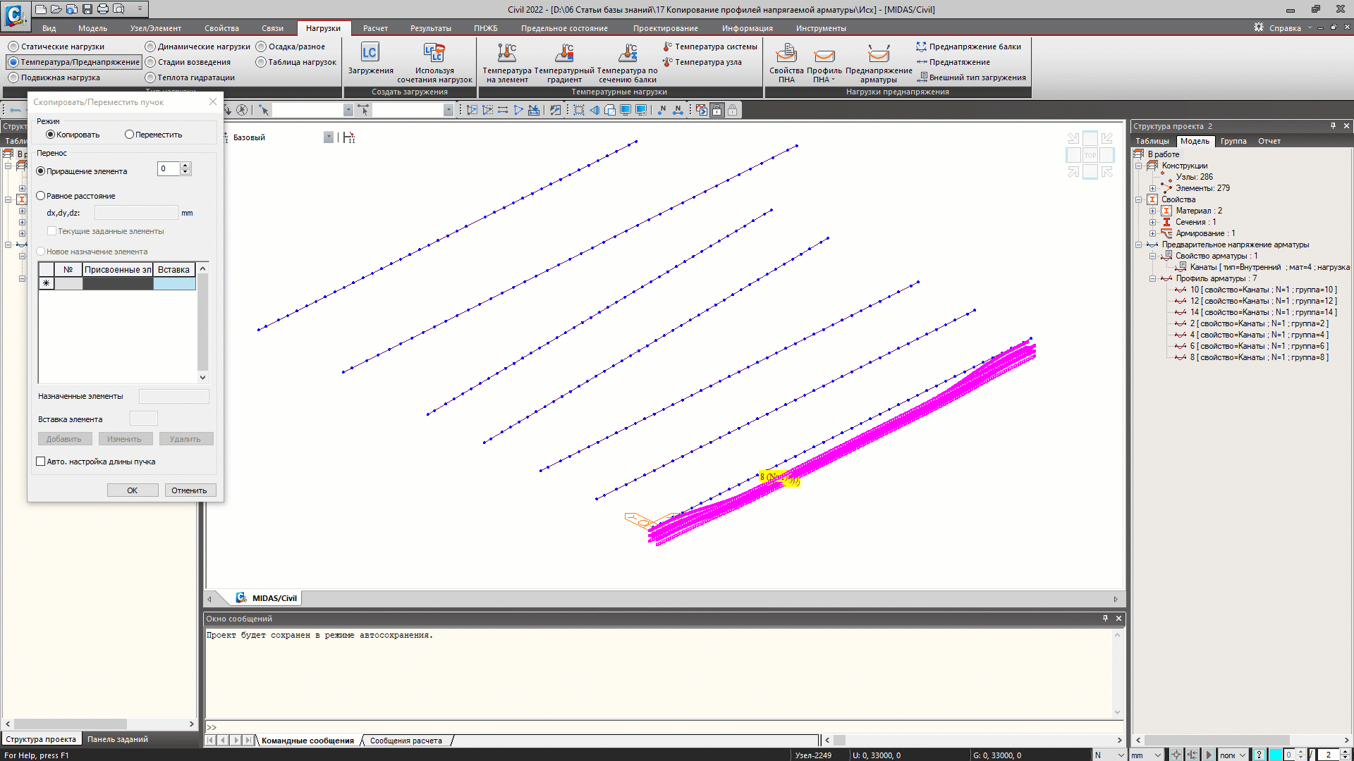The width and height of the screenshot is (1354, 761).
Task: Click the print icon in quick access toolbar
Action: click(103, 9)
